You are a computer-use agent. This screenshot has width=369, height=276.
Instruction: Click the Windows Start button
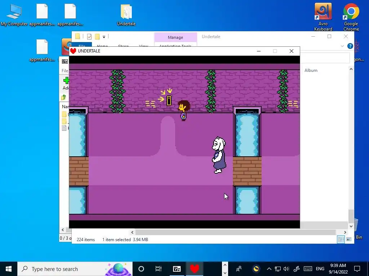pyautogui.click(x=9, y=269)
